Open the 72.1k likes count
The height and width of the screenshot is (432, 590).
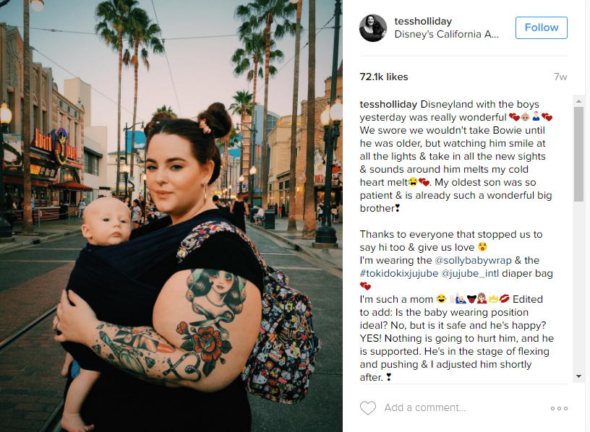coord(384,77)
